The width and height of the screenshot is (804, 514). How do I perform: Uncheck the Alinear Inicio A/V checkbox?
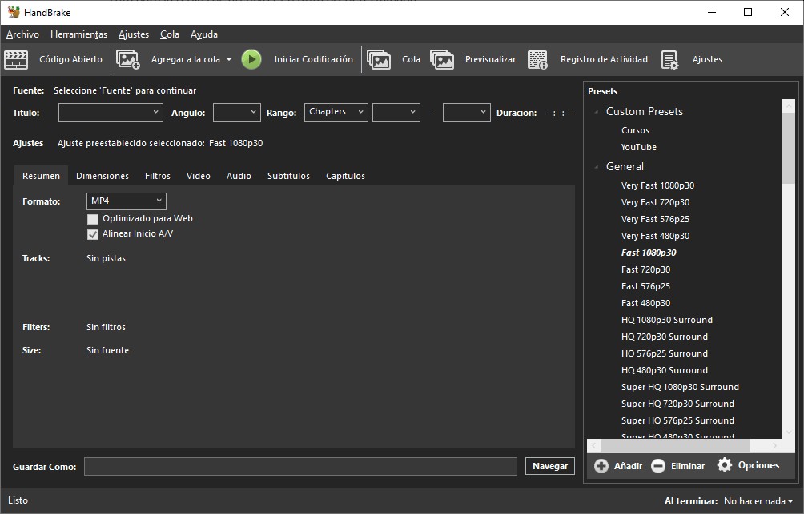93,234
